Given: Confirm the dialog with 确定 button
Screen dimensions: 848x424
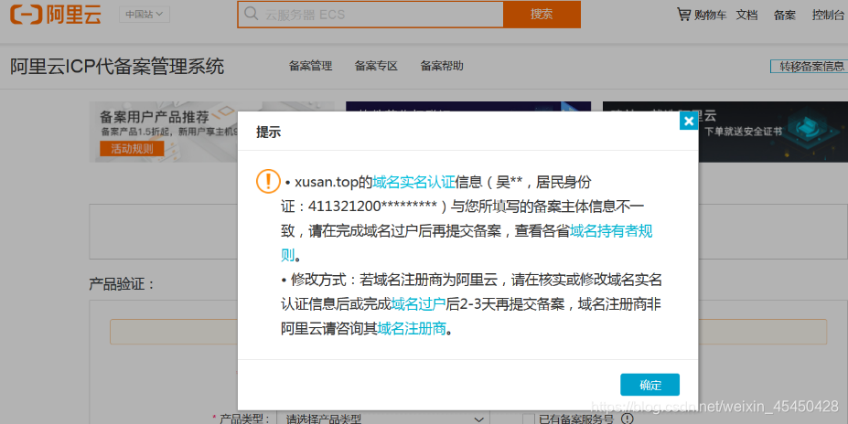Looking at the screenshot, I should 650,385.
